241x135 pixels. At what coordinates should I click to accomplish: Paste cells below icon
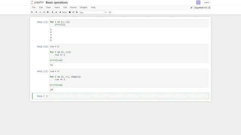[x=48, y=12]
